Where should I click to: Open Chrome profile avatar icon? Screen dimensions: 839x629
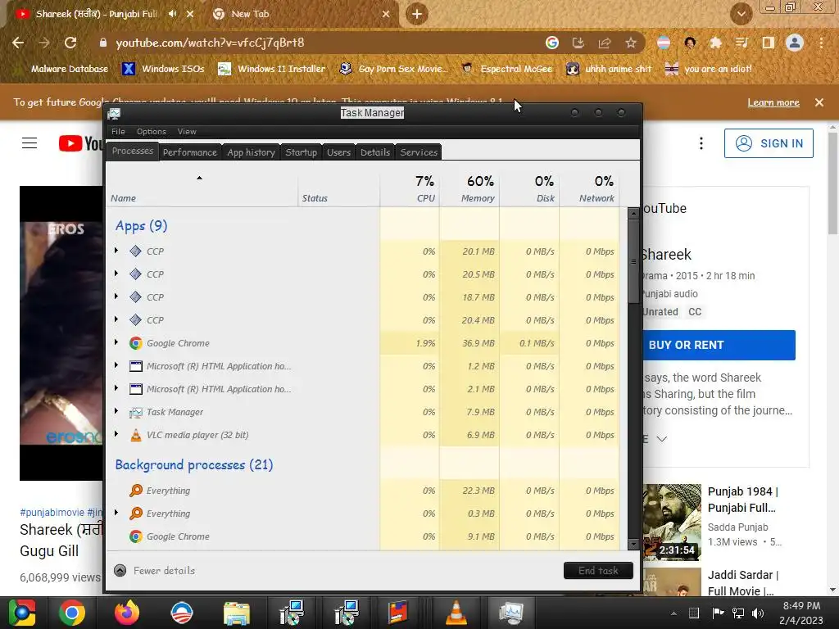795,43
